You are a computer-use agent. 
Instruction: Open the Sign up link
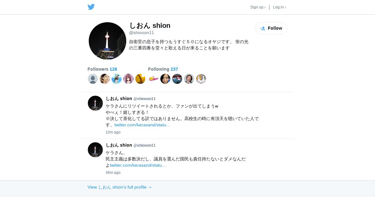258,7
